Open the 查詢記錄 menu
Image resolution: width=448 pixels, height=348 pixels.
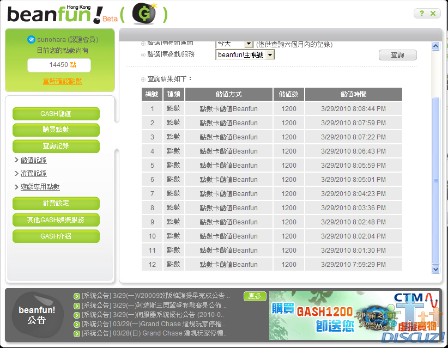click(x=56, y=146)
